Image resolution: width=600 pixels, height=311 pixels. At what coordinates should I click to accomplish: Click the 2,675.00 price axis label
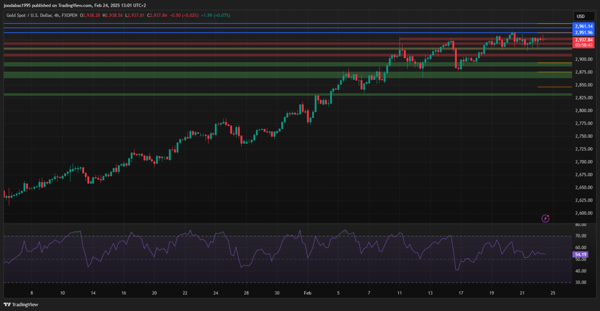tap(583, 175)
